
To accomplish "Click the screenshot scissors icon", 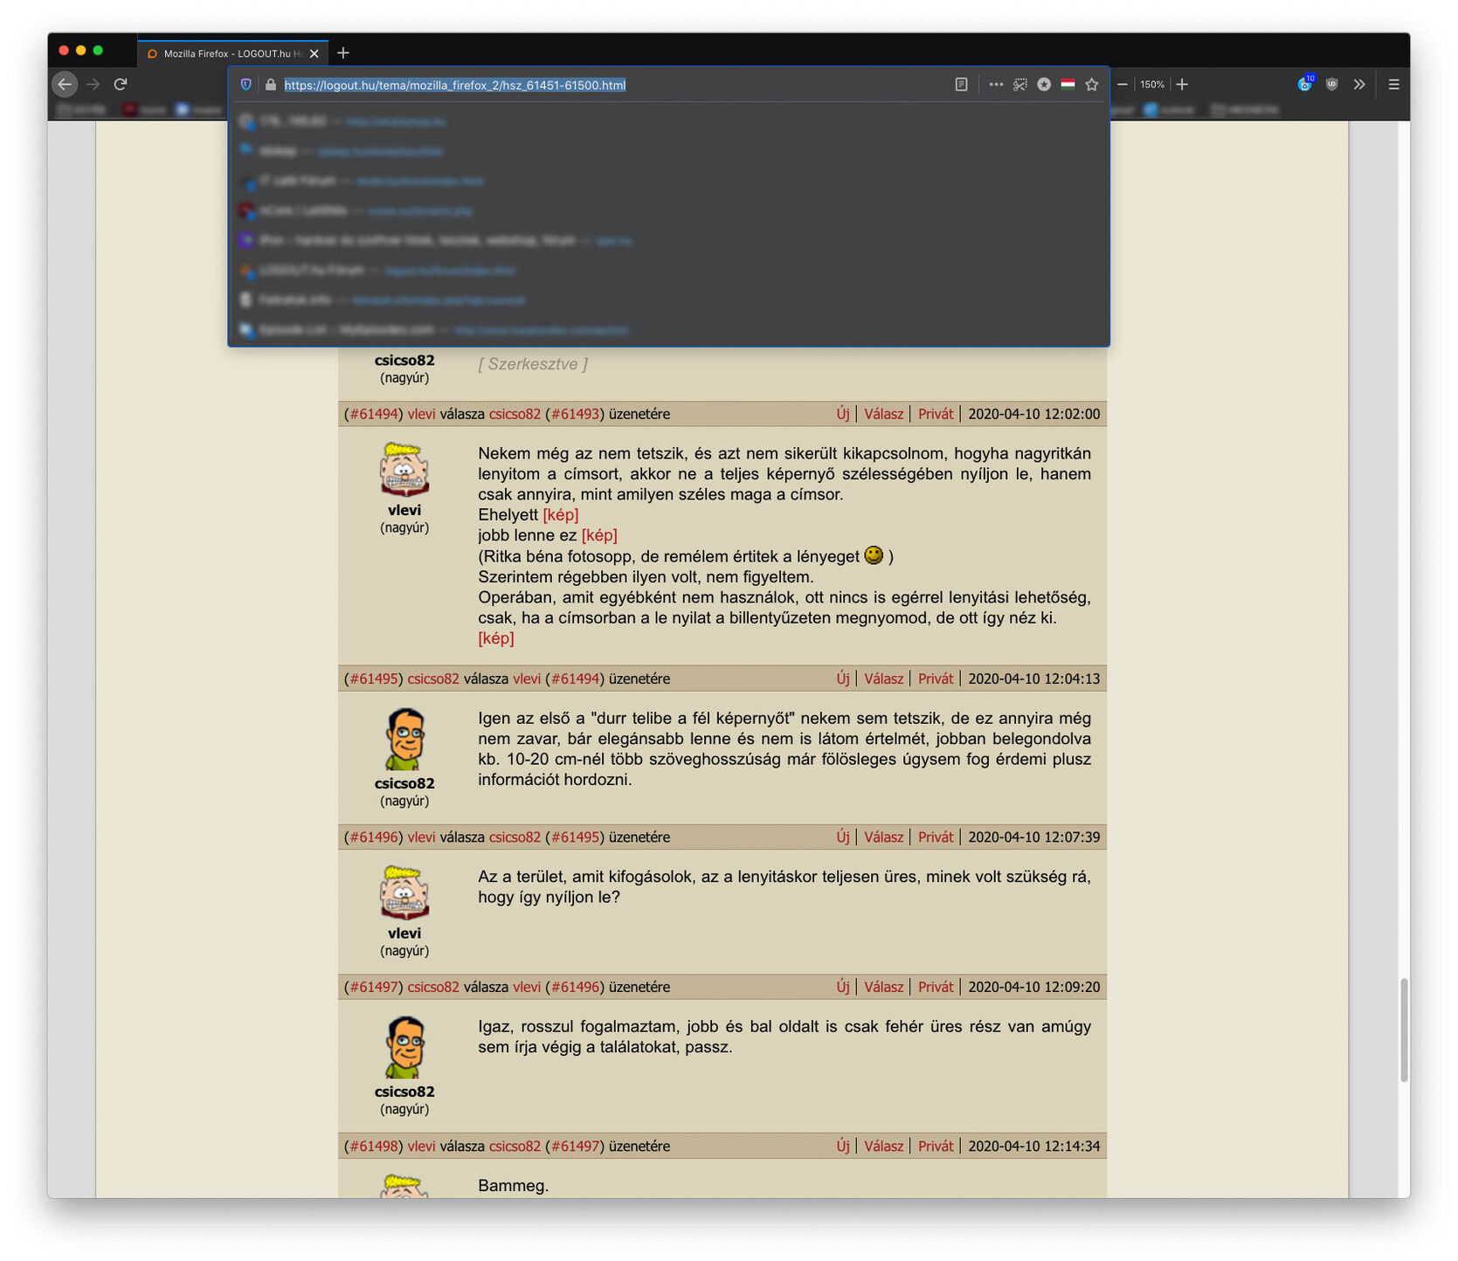I will (x=1019, y=85).
